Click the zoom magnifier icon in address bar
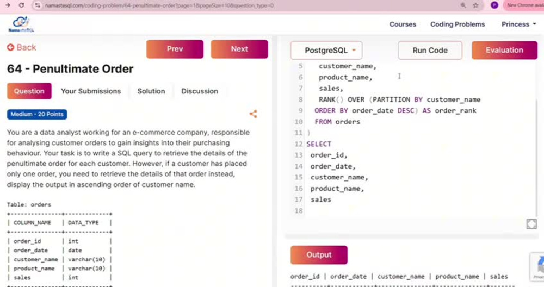The height and width of the screenshot is (287, 544). coord(463,5)
